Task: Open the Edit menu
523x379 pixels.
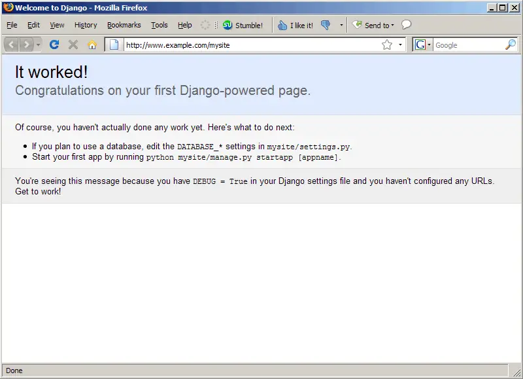Action: point(33,25)
